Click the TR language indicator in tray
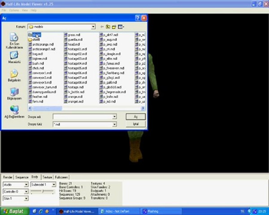This screenshot has height=215, width=269. click(x=242, y=211)
